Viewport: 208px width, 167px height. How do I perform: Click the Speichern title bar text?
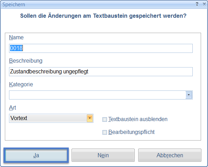14,5
